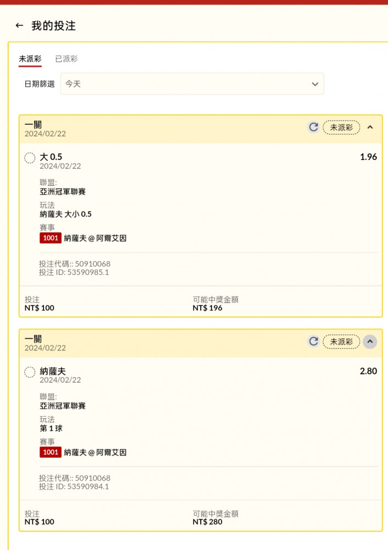This screenshot has width=388, height=550.
Task: Click the 2.80 odds value
Action: click(368, 371)
